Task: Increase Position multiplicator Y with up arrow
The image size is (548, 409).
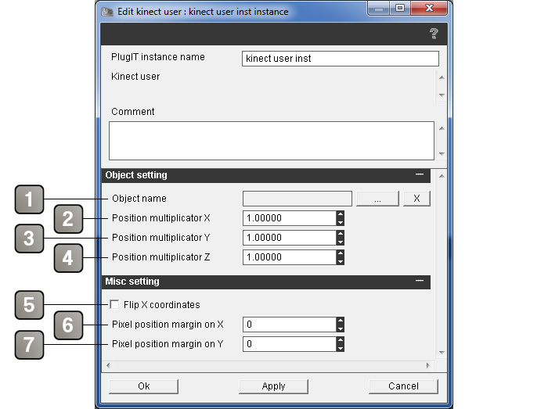Action: [x=341, y=234]
